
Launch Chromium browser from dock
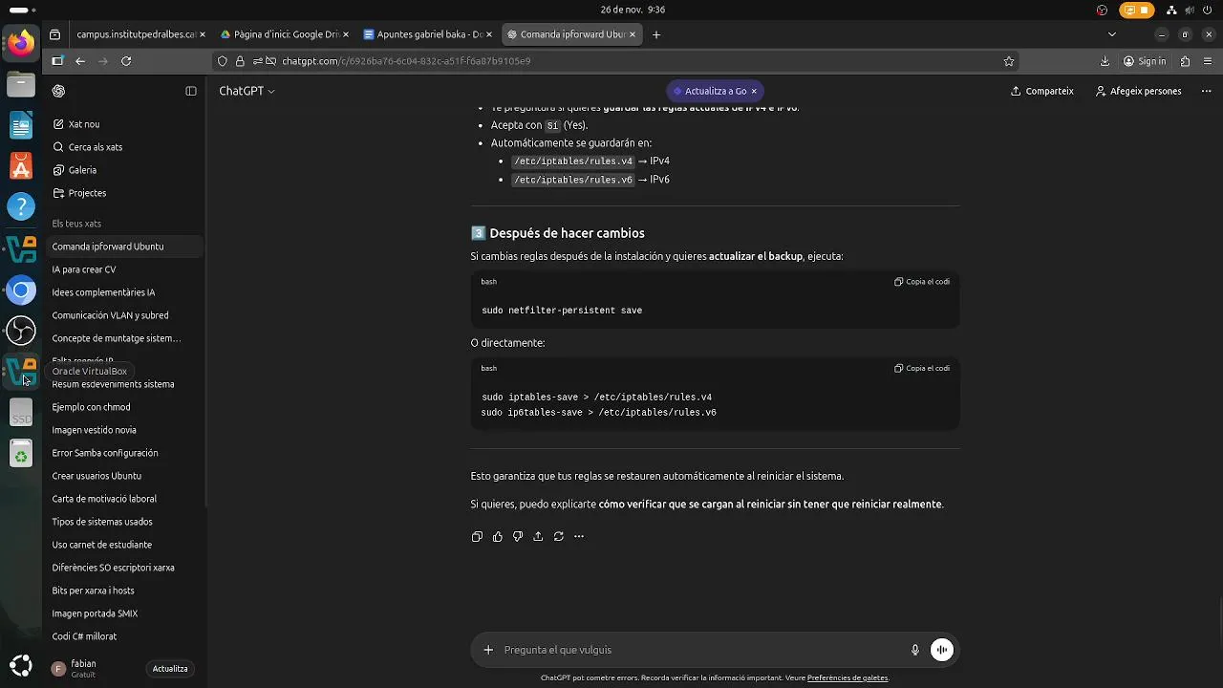21,290
